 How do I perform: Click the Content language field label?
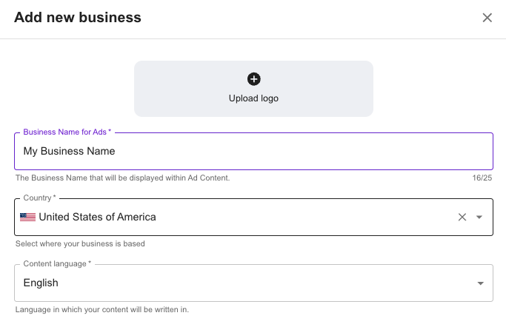click(x=57, y=263)
